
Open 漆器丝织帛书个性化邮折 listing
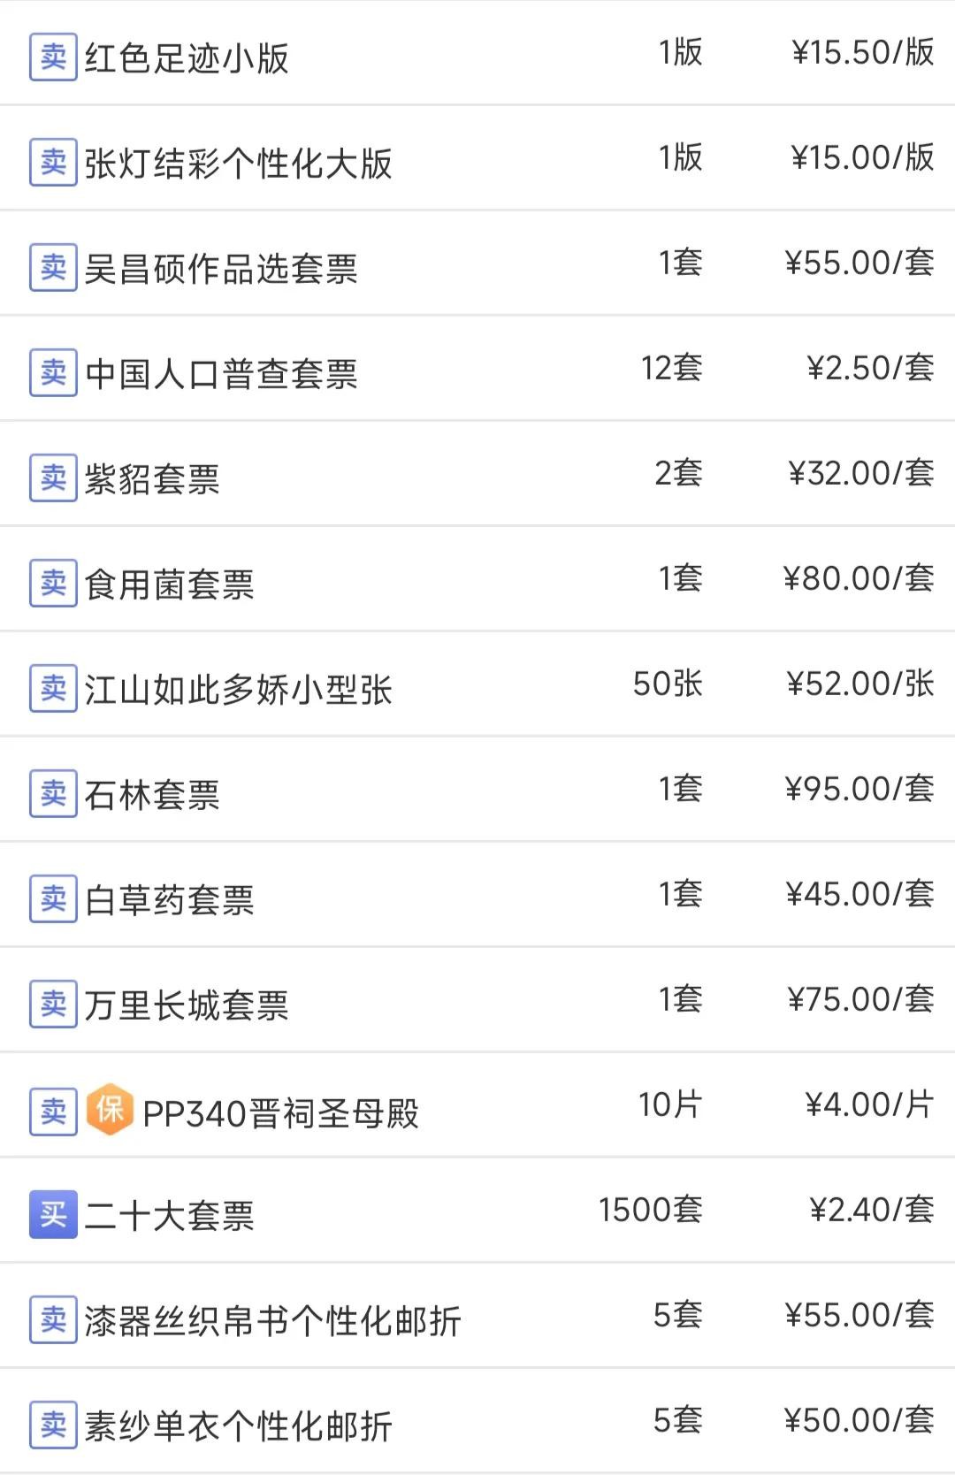[272, 1321]
